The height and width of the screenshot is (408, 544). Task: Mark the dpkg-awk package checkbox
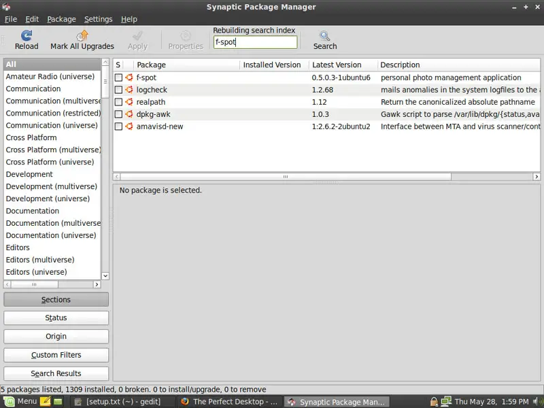coord(118,114)
